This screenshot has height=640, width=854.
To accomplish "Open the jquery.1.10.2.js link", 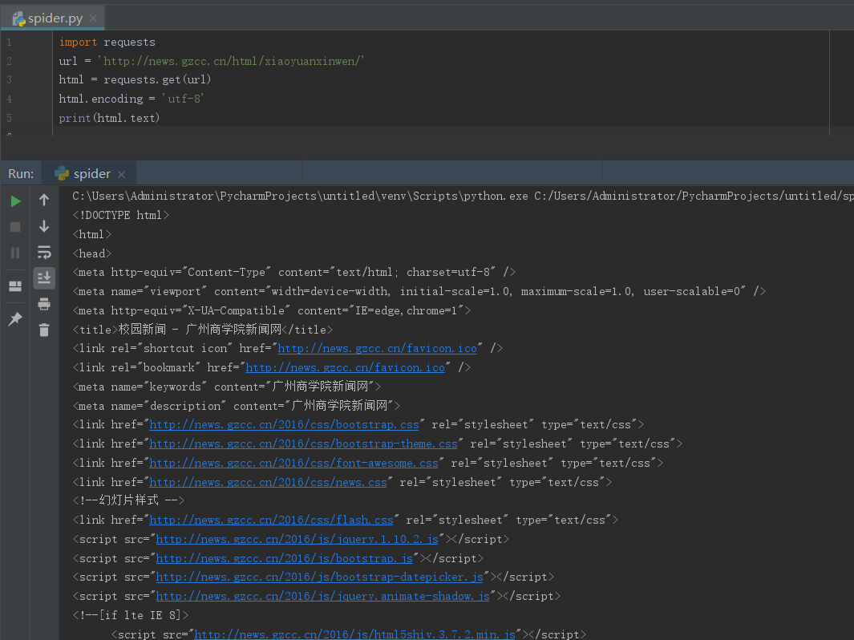I will tap(297, 539).
